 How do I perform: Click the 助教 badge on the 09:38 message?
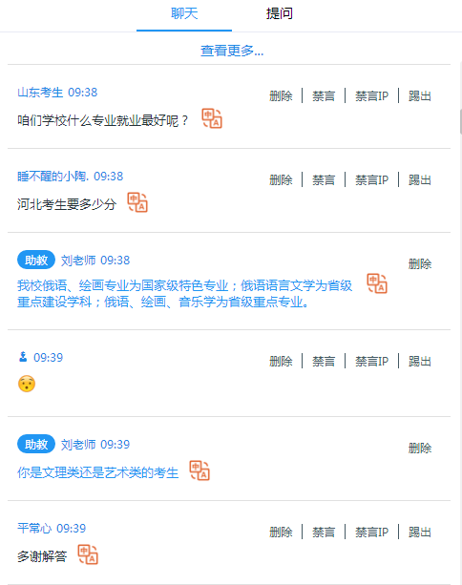(x=36, y=260)
